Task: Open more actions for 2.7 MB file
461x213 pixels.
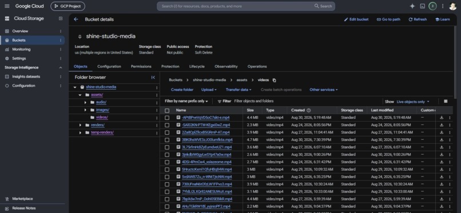Action: click(x=449, y=162)
